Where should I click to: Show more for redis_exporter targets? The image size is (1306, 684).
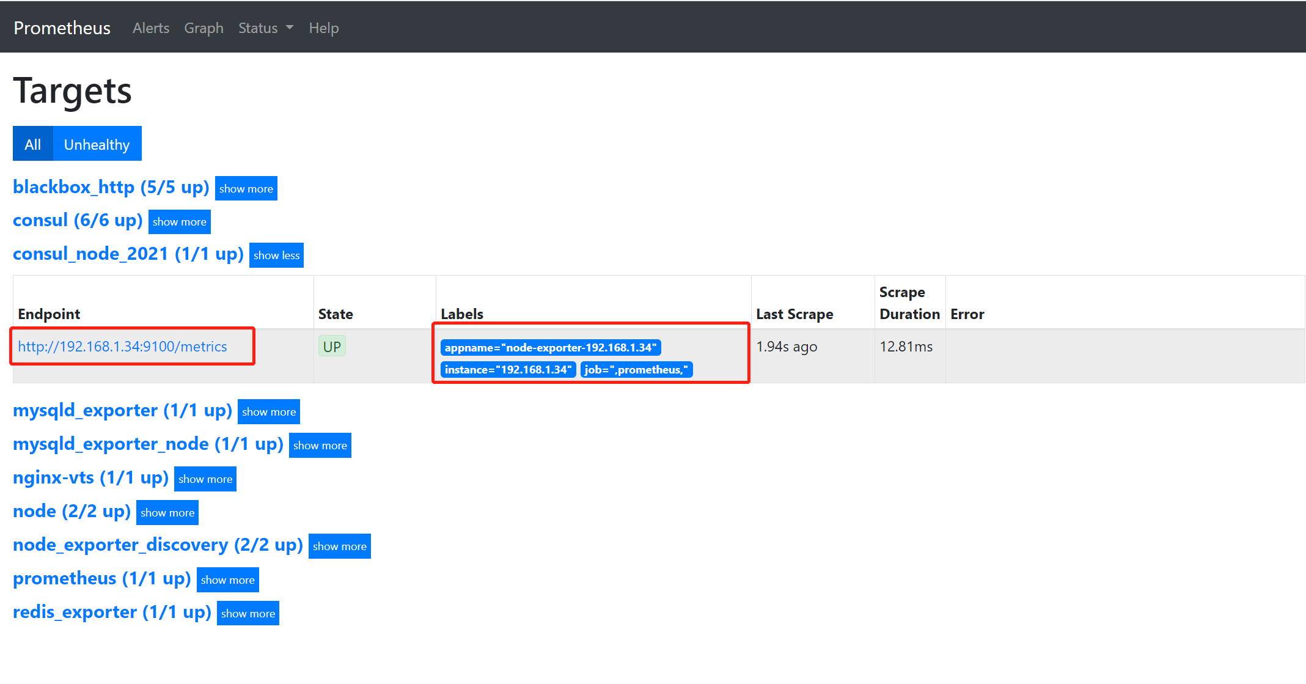point(248,614)
